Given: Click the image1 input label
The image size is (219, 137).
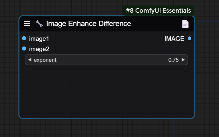Looking at the screenshot, I should [x=39, y=39].
